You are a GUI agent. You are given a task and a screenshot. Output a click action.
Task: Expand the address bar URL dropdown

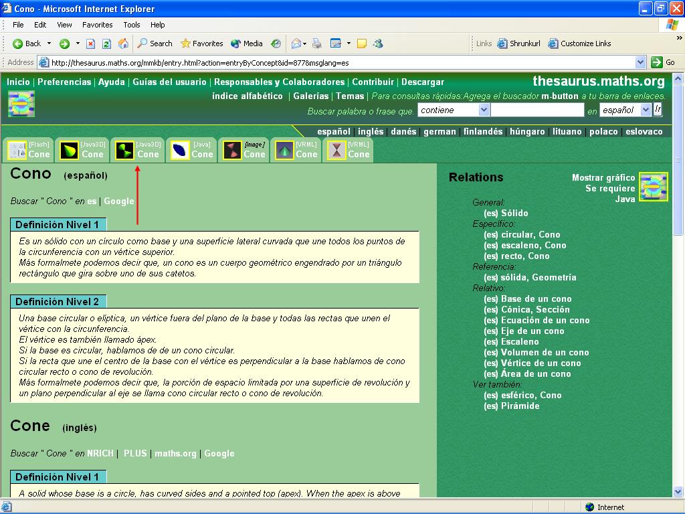tap(640, 62)
